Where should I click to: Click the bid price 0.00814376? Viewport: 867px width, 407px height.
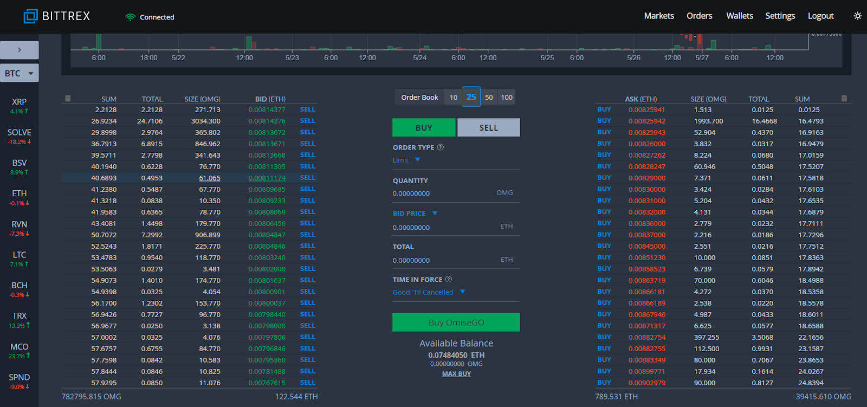pos(267,121)
